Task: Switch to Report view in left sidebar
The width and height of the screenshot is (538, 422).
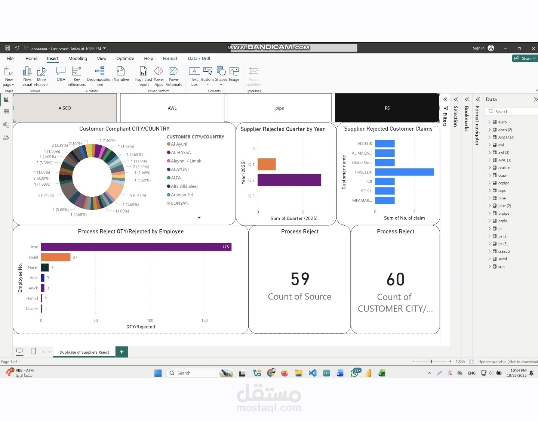Action: point(6,99)
